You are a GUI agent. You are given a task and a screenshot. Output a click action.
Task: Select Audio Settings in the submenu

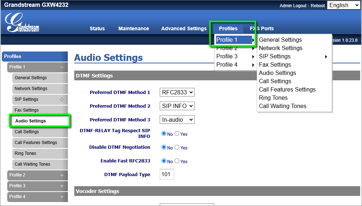277,73
